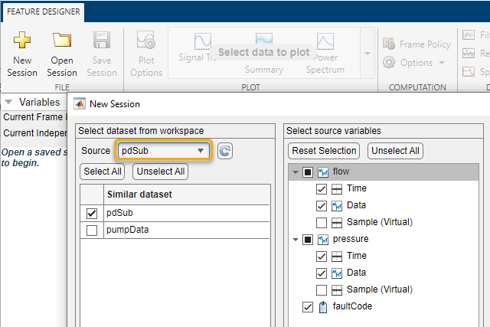This screenshot has width=490, height=327.
Task: Collapse the pressure variable tree node
Action: [x=296, y=240]
